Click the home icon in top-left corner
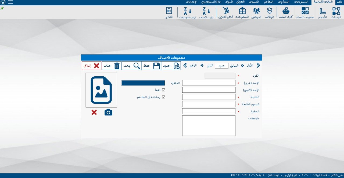Screen dimensions: 344x178 click(x=3, y=2)
